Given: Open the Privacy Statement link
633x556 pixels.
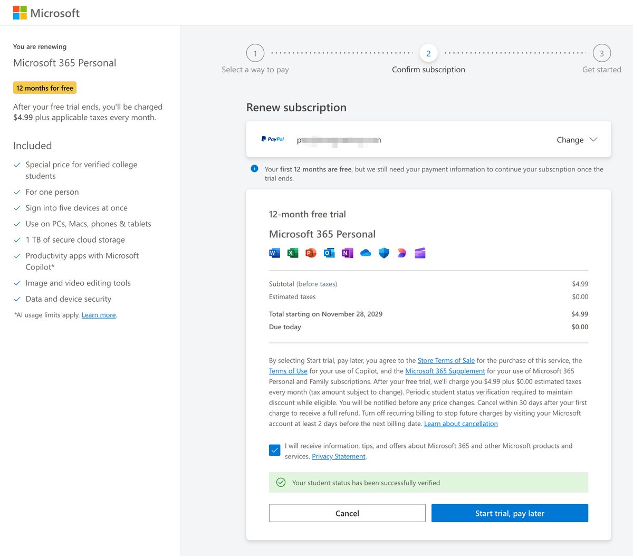Looking at the screenshot, I should point(339,456).
